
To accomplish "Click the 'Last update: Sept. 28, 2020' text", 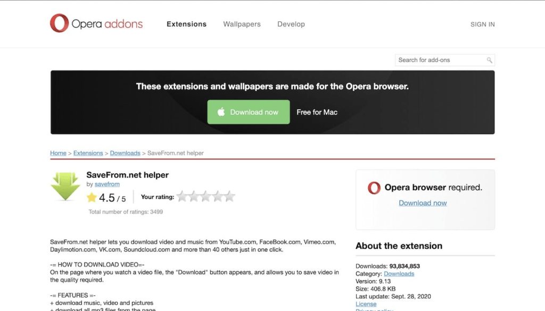I will click(393, 297).
